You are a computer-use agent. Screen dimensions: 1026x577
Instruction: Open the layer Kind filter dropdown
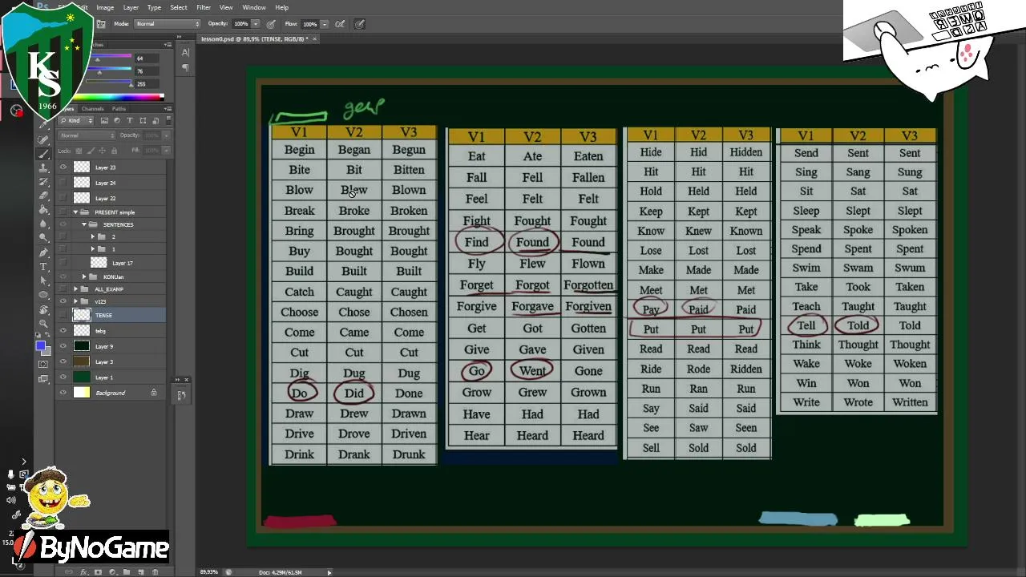pos(78,121)
